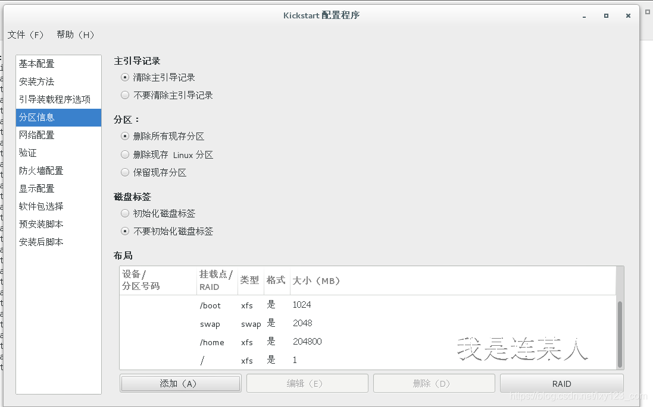Go to 网络配置 section
The width and height of the screenshot is (653, 407).
(59, 135)
